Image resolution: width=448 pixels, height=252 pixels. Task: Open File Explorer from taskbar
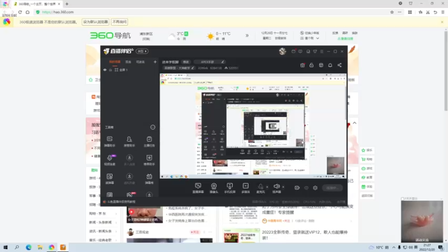point(40,247)
